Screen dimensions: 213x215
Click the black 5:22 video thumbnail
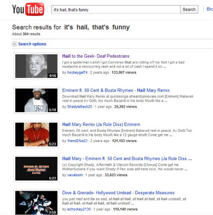coord(37,169)
